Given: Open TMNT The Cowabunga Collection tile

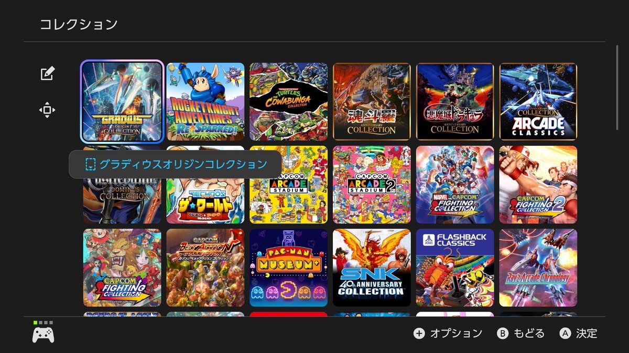Looking at the screenshot, I should [x=289, y=101].
